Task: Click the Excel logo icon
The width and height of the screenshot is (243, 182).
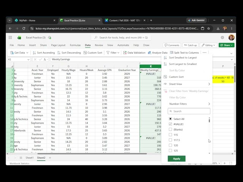Action: (19, 38)
